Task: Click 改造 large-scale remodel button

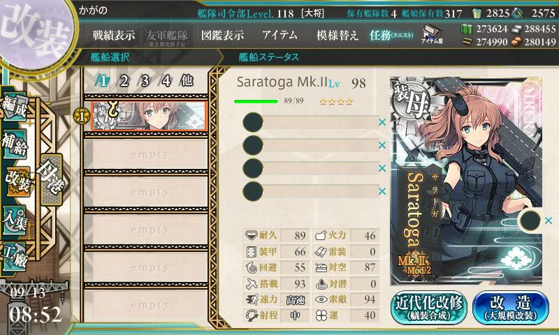Action: click(x=511, y=308)
